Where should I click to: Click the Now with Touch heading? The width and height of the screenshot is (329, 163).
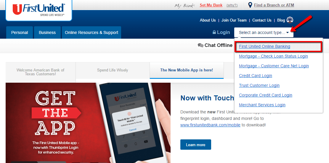[x=207, y=98]
